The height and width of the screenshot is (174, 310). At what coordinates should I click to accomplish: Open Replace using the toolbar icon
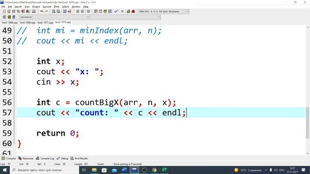pos(58,12)
